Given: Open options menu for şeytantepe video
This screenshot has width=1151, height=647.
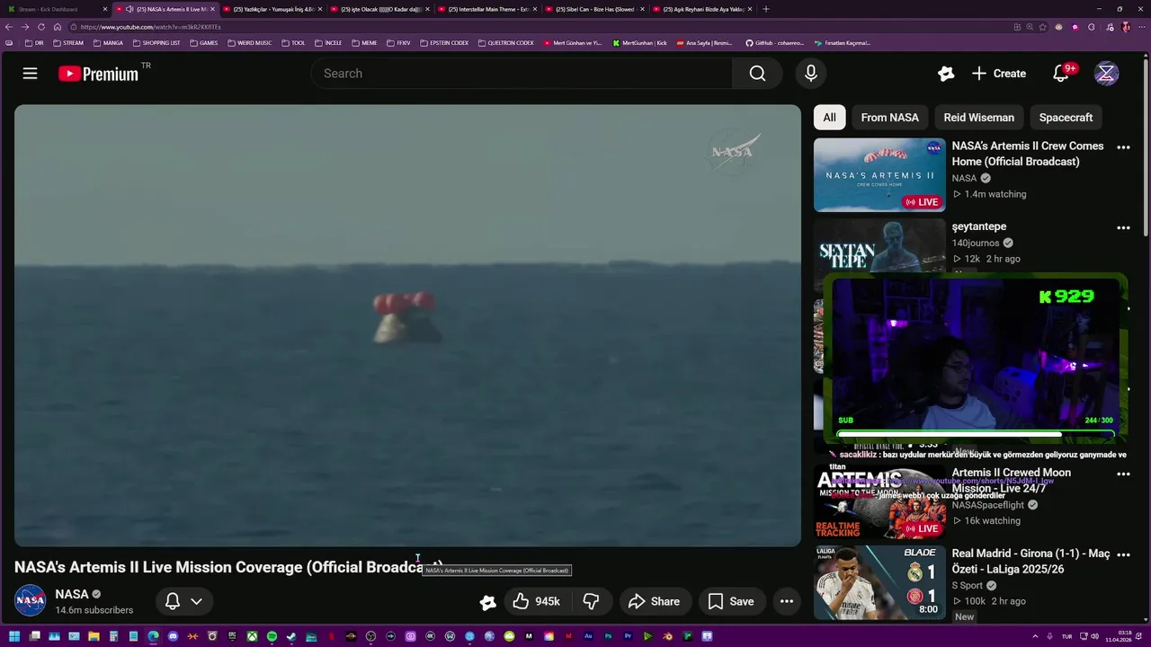Looking at the screenshot, I should (1123, 228).
